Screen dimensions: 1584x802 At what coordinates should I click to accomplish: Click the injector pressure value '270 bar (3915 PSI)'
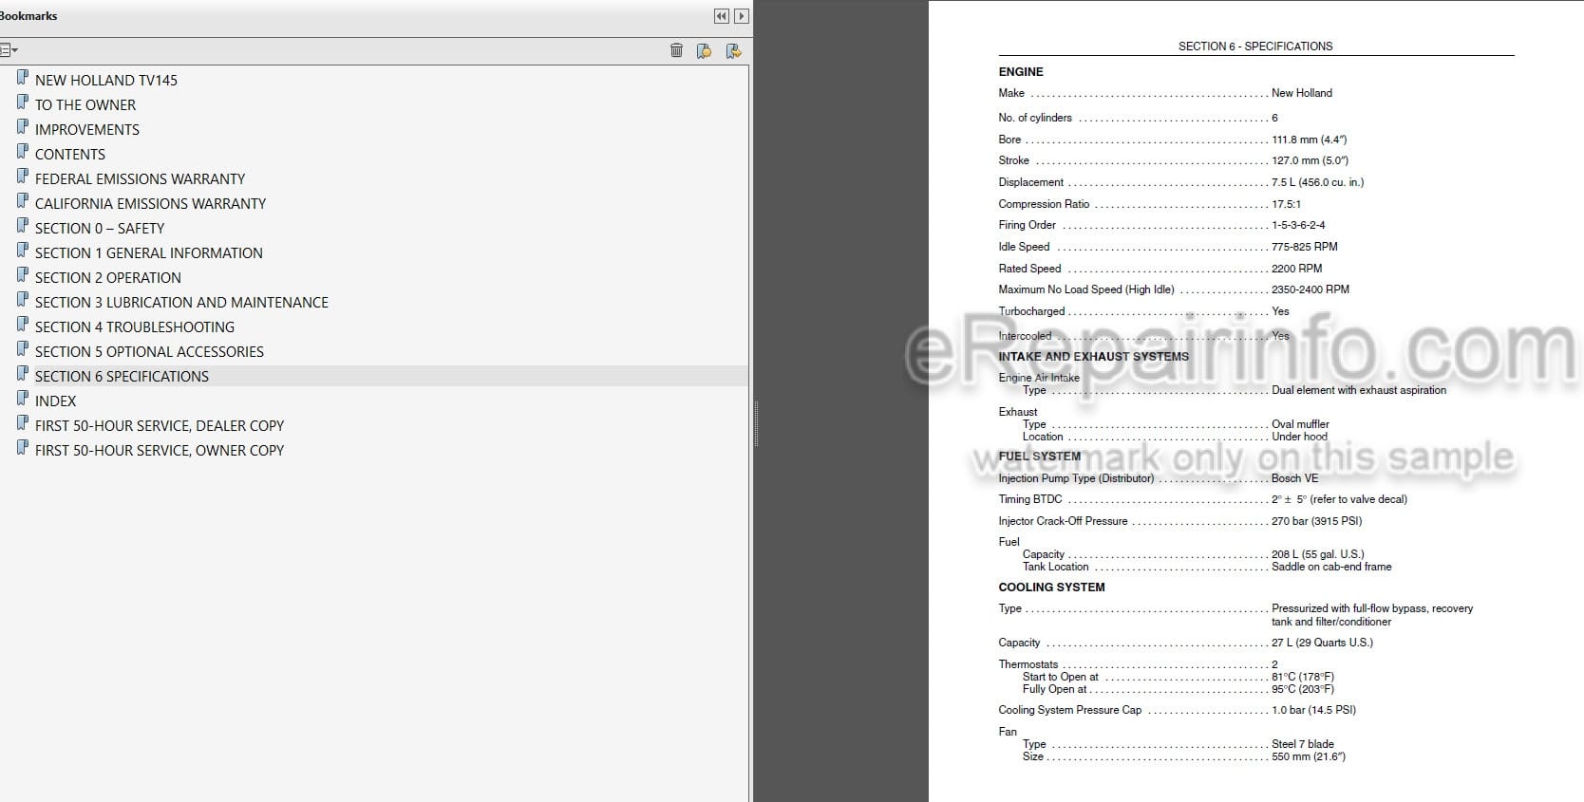click(x=1316, y=521)
